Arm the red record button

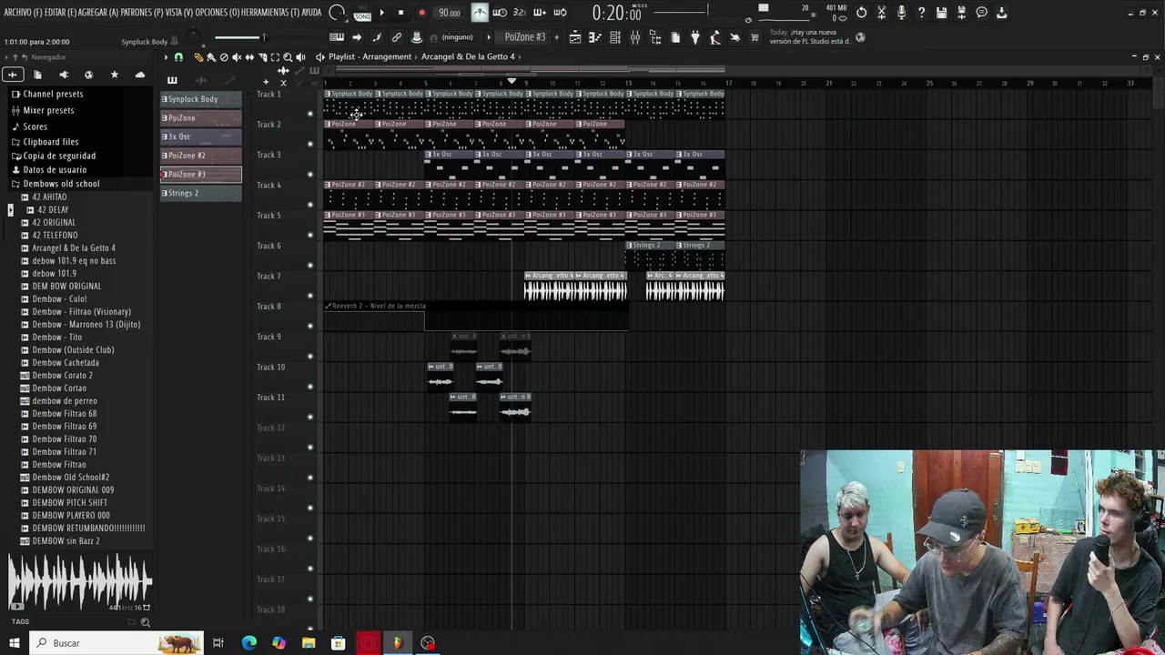(421, 13)
